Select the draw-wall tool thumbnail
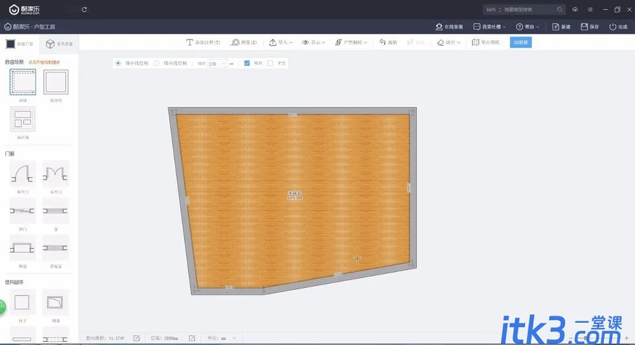635x345 pixels. (x=23, y=82)
